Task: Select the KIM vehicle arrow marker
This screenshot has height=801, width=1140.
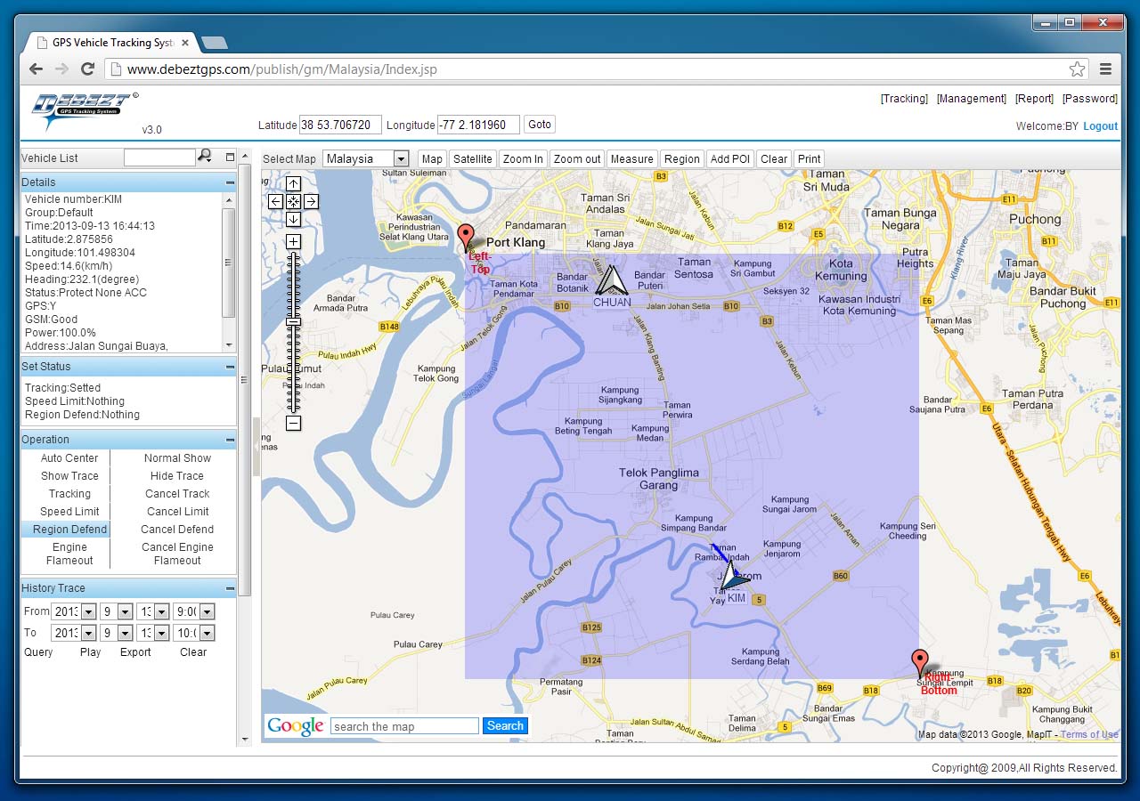Action: click(733, 574)
